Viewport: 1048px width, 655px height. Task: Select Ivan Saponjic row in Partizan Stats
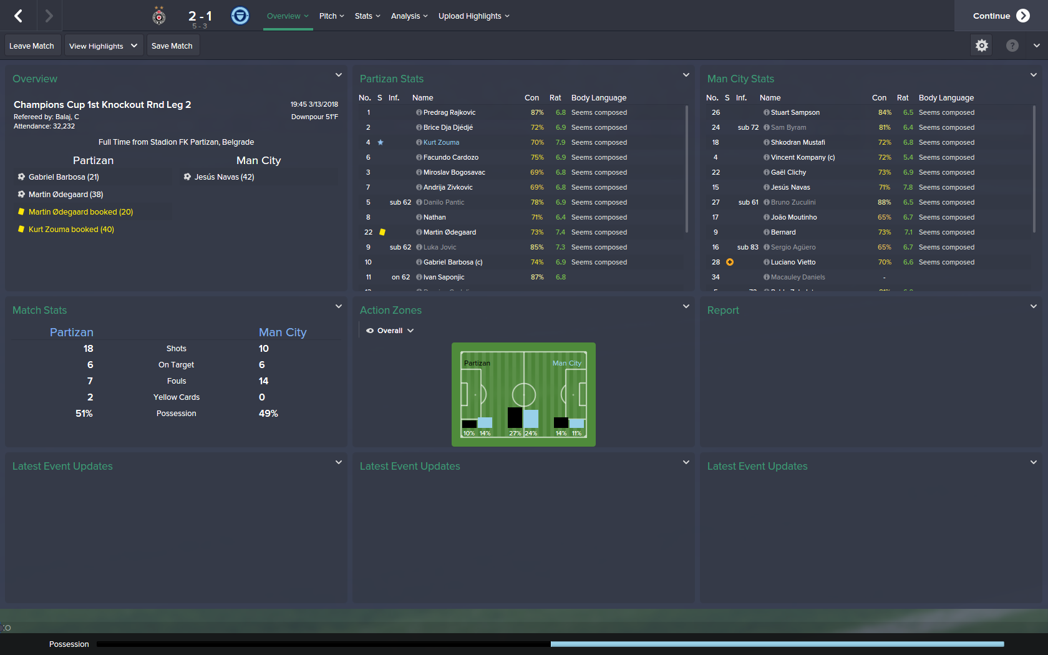[521, 277]
